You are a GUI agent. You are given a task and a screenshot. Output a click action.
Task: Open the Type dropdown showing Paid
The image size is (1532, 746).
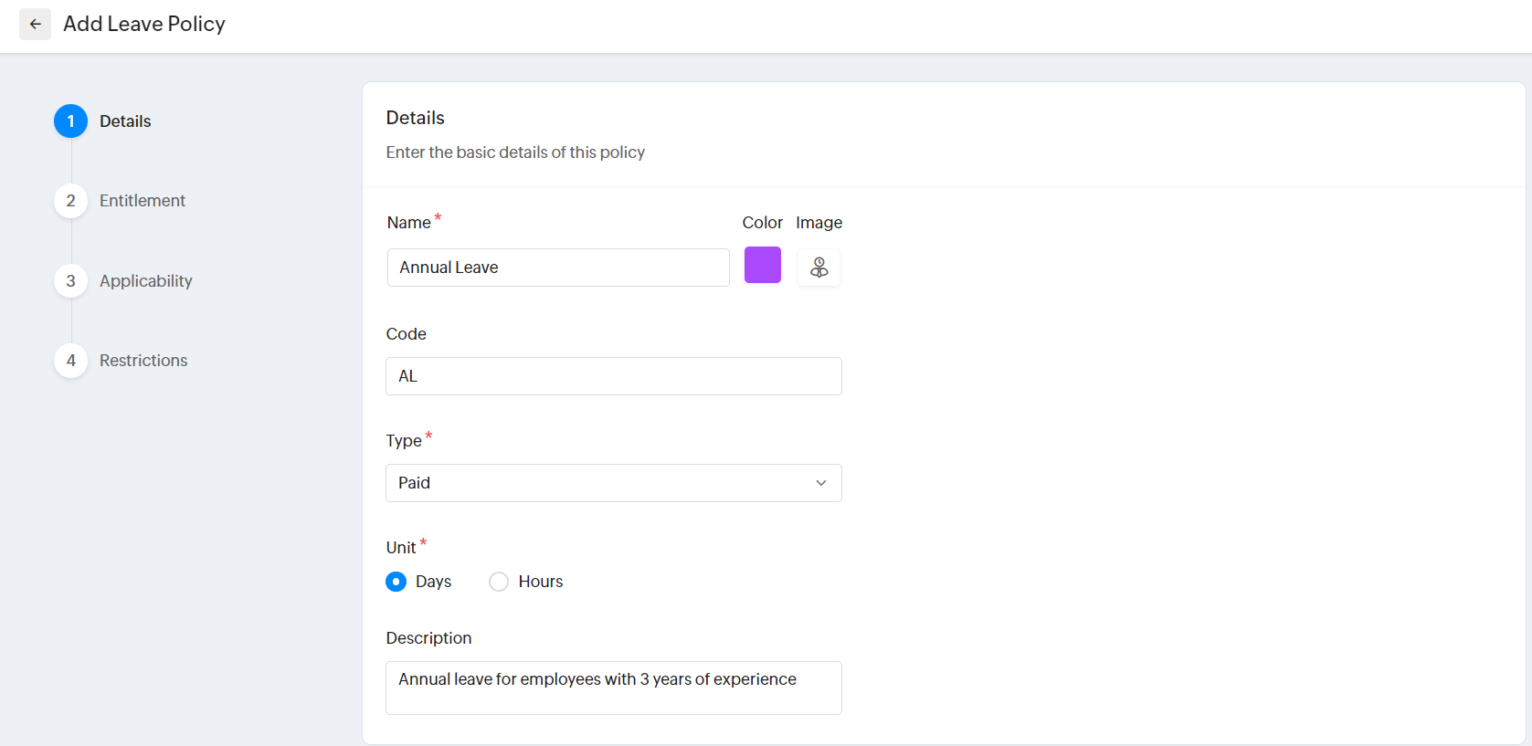pyautogui.click(x=603, y=483)
